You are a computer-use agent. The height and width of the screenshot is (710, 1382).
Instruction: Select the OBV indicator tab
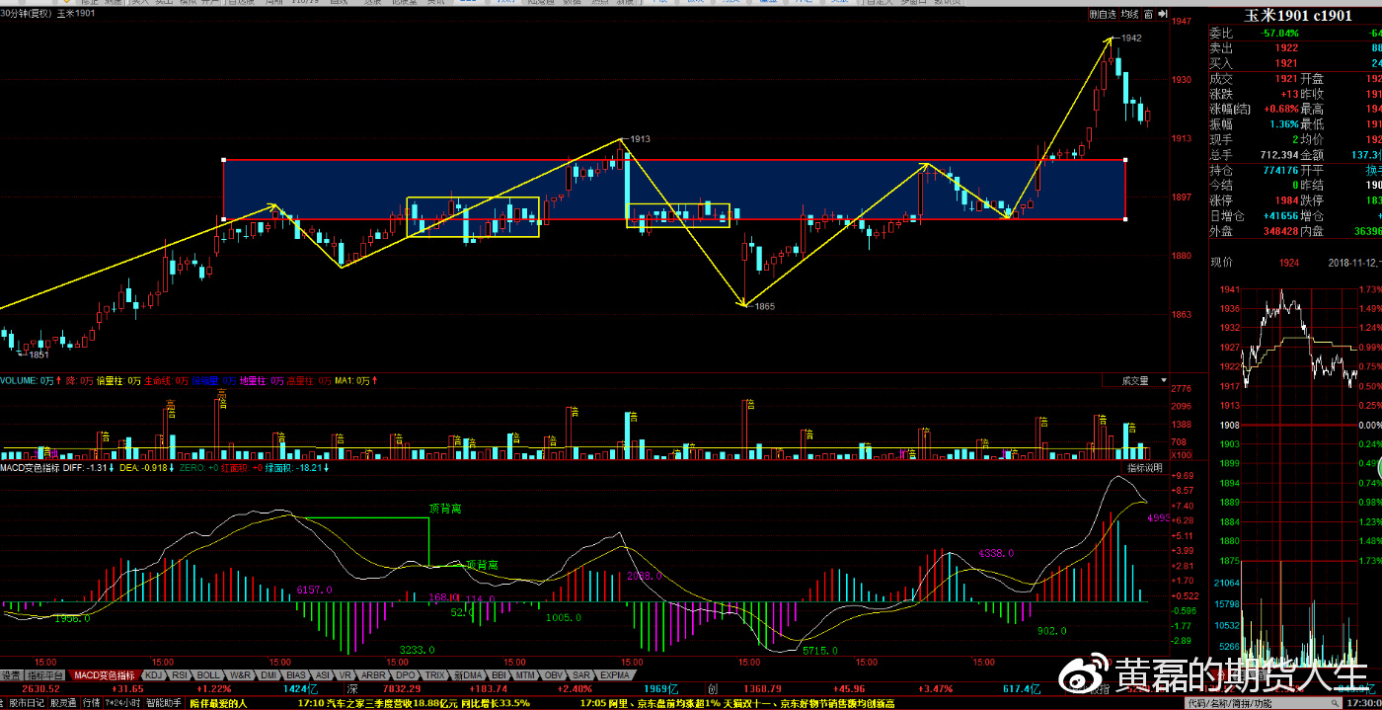pos(555,675)
